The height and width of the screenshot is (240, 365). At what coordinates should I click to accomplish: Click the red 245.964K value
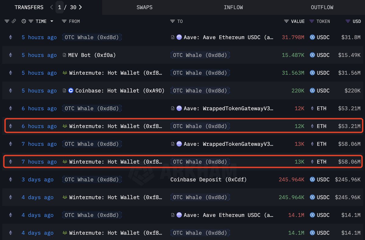[x=291, y=180]
